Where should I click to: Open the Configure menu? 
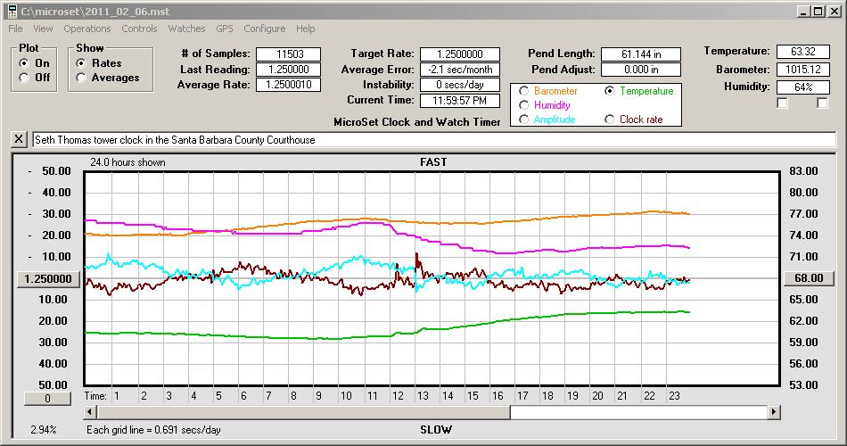(264, 29)
